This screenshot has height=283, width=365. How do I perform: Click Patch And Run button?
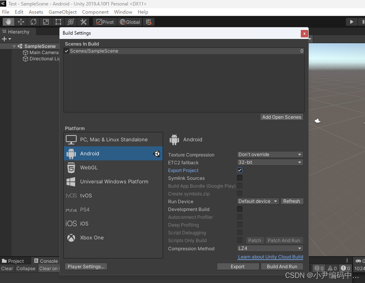pos(284,241)
